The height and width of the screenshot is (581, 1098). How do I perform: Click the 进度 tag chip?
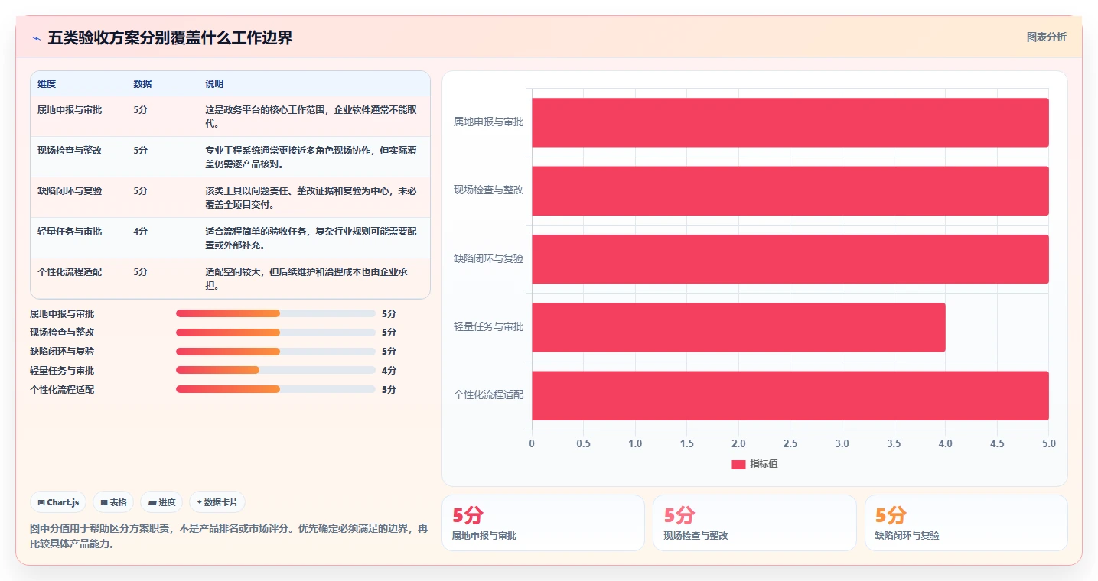coord(161,502)
